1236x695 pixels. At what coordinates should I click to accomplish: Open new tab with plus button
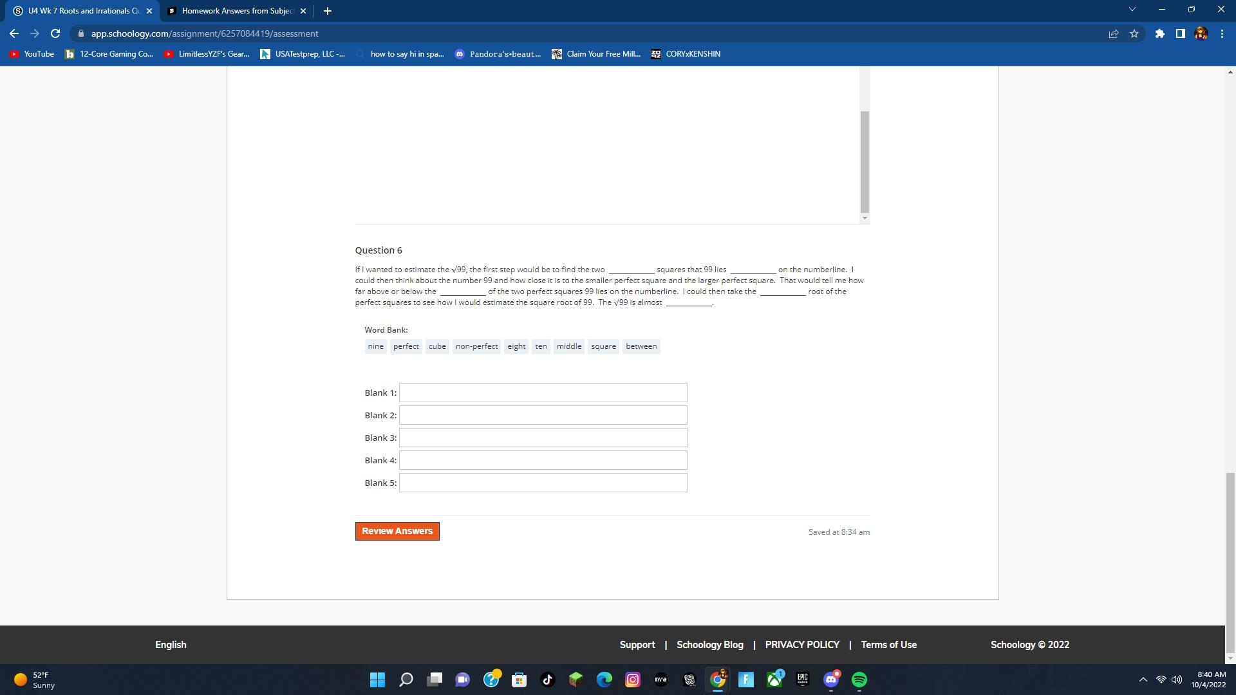pyautogui.click(x=327, y=11)
